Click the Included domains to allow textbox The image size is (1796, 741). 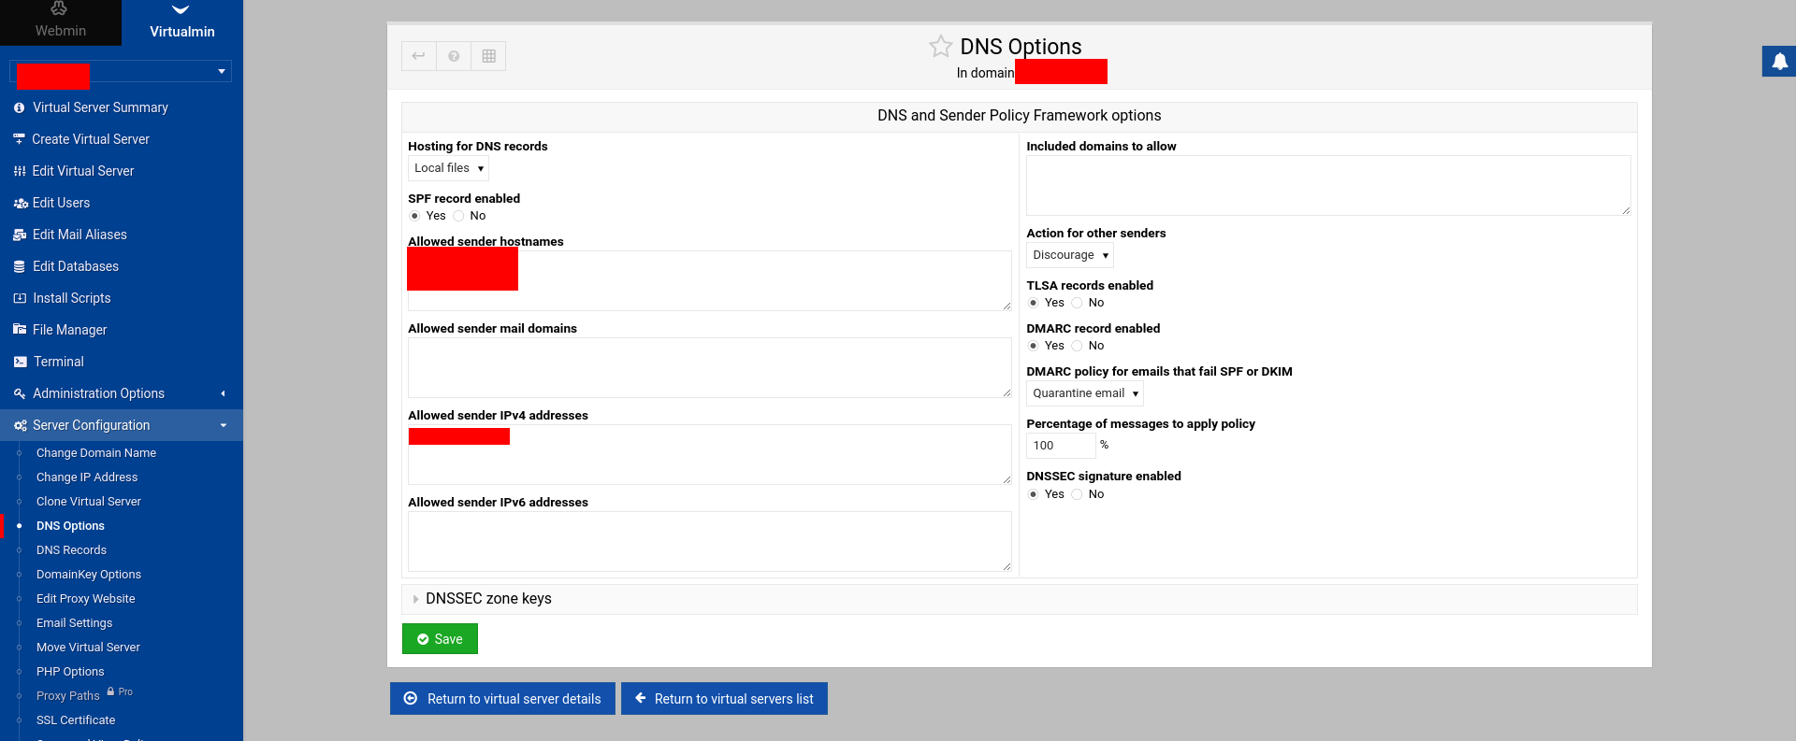(x=1327, y=185)
